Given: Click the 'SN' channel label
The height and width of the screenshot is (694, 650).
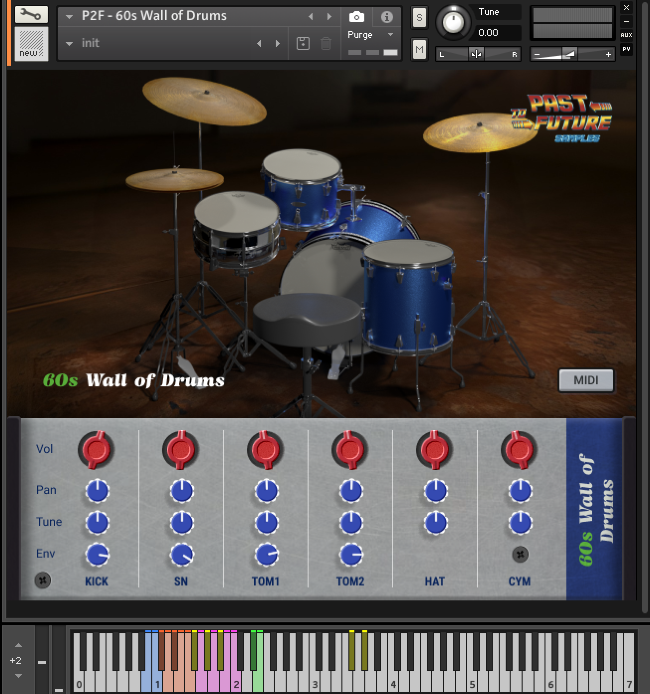Looking at the screenshot, I should pyautogui.click(x=181, y=581).
